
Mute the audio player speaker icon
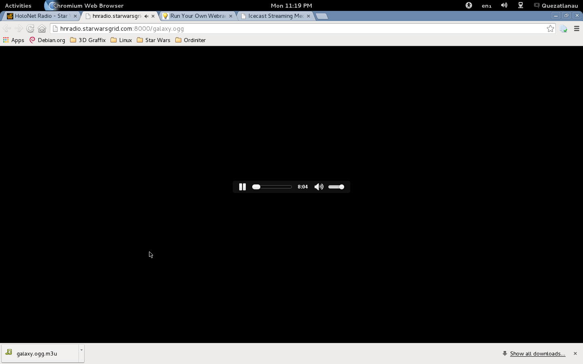[319, 187]
